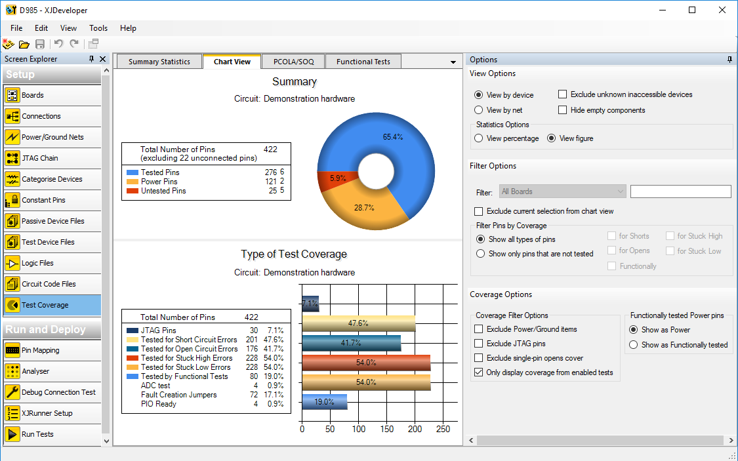Open the Categorise Devices screen icon

pyautogui.click(x=12, y=179)
